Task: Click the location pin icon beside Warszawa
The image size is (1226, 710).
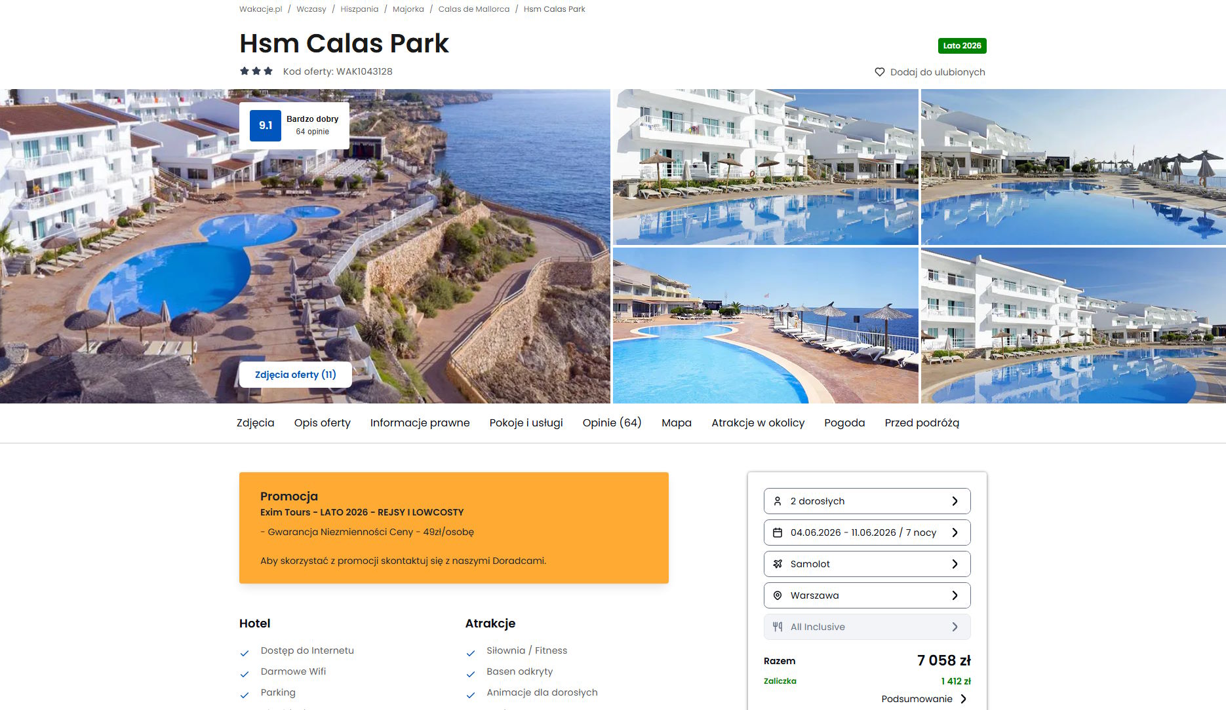Action: [x=778, y=595]
